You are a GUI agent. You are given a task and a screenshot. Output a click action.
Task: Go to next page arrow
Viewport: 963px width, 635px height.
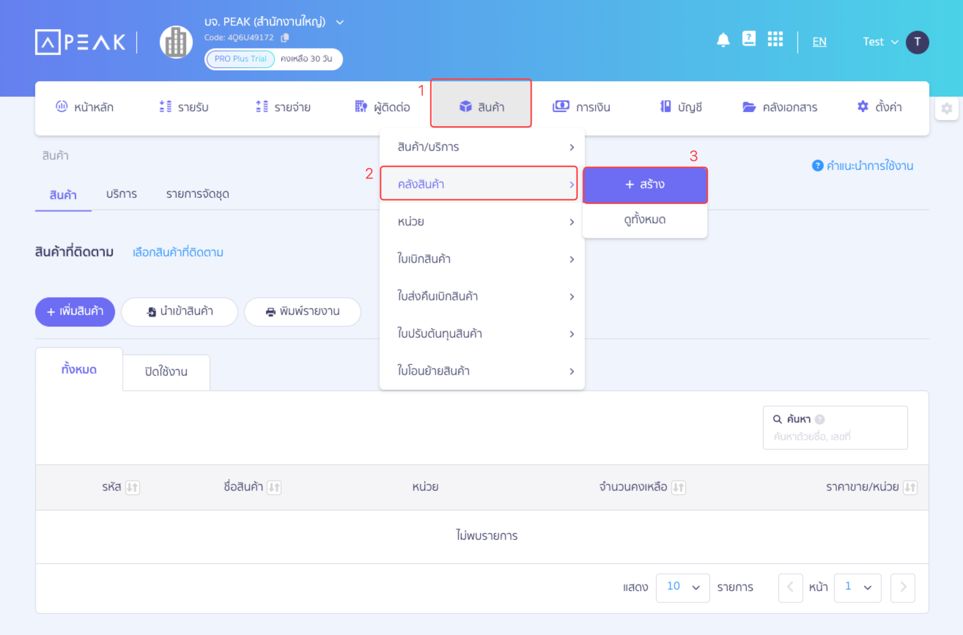[x=903, y=588]
